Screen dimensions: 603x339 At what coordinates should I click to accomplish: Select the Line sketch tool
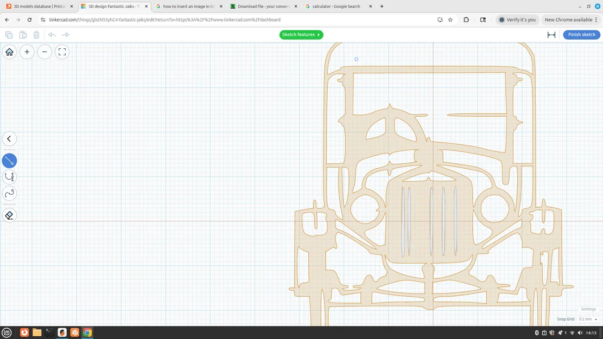tap(9, 161)
